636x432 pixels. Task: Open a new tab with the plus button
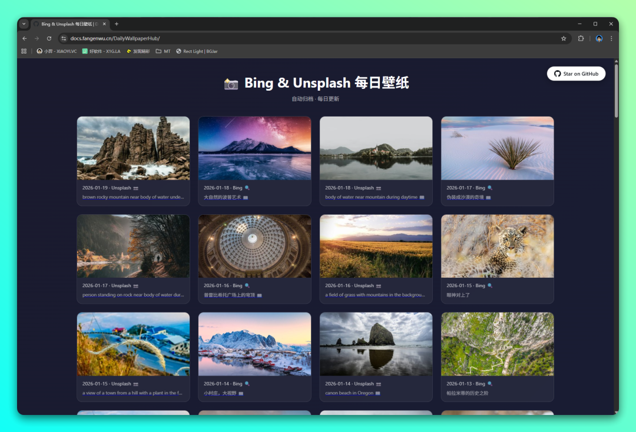[x=117, y=24]
